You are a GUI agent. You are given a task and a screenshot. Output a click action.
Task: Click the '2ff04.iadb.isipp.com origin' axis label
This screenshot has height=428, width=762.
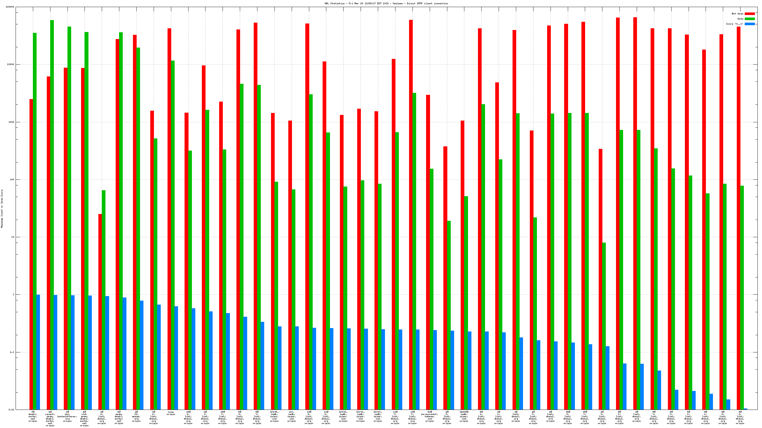pos(274,416)
